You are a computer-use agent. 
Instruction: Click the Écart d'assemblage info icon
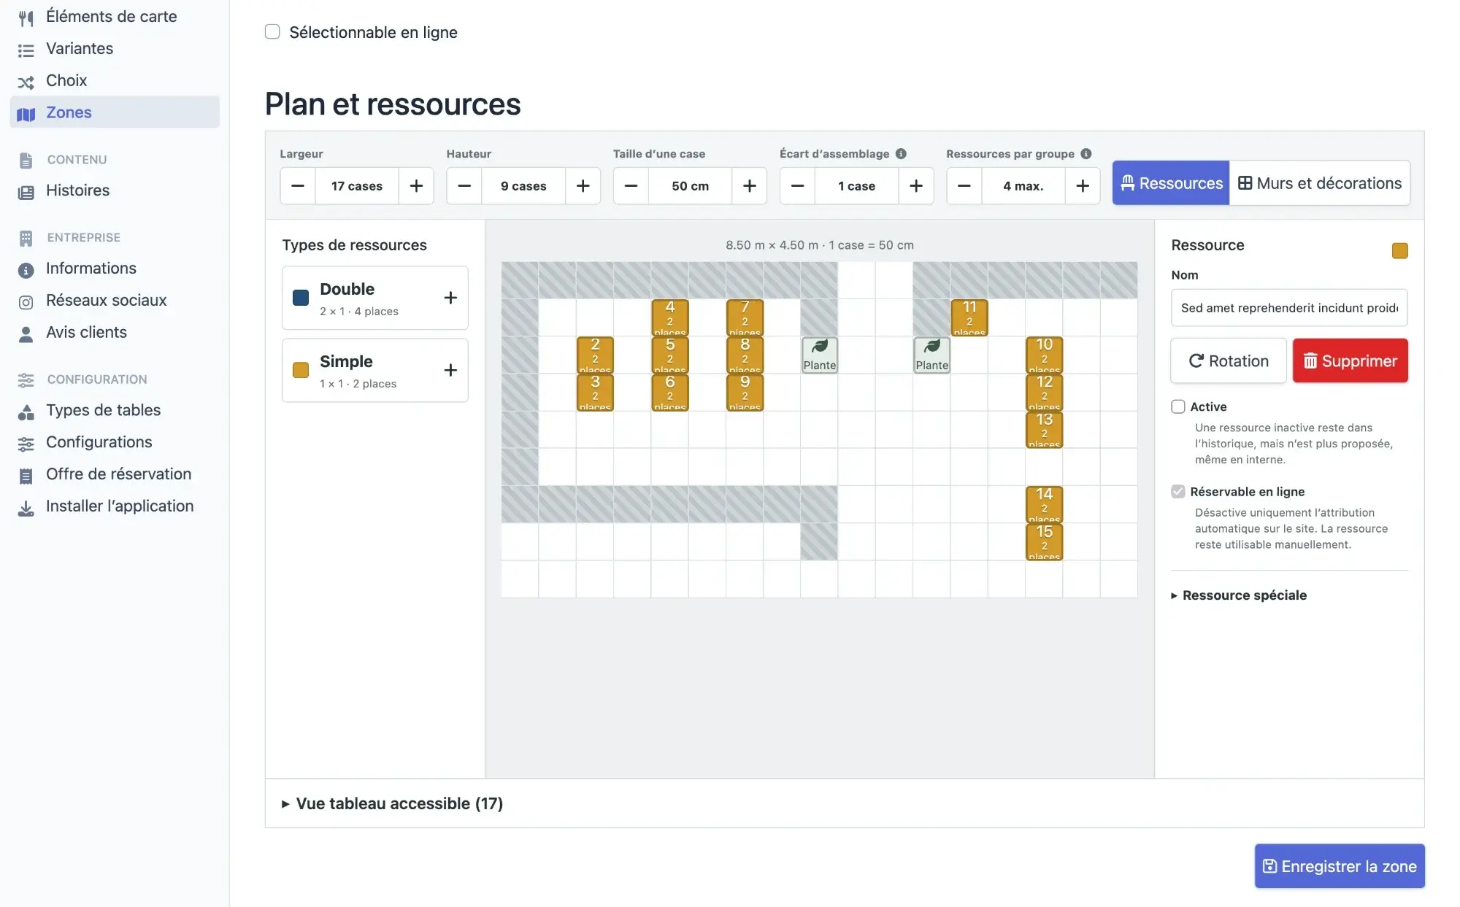coord(901,154)
